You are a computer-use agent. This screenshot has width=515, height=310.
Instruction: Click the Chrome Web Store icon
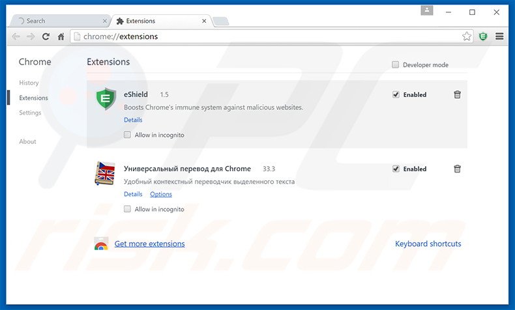[x=101, y=244]
